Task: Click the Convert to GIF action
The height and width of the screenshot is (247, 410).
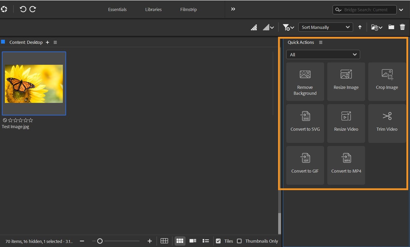Action: pos(305,165)
